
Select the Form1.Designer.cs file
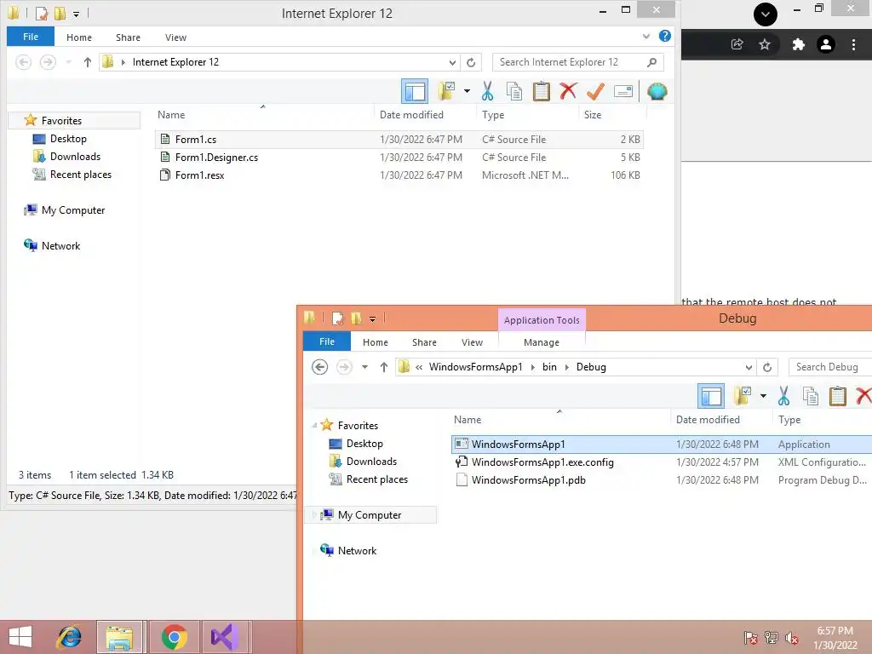(x=399, y=158)
